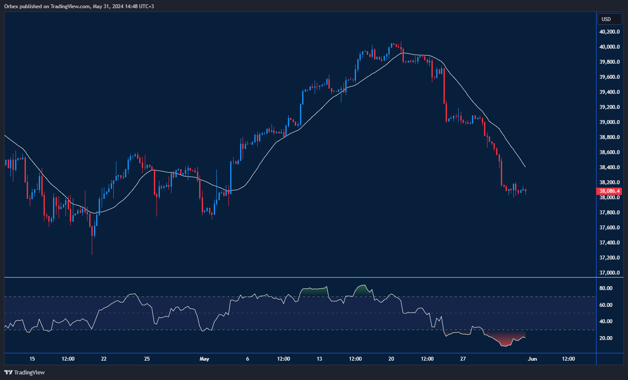628x380 pixels.
Task: Click the 80.00 RSI scale label
Action: point(606,288)
